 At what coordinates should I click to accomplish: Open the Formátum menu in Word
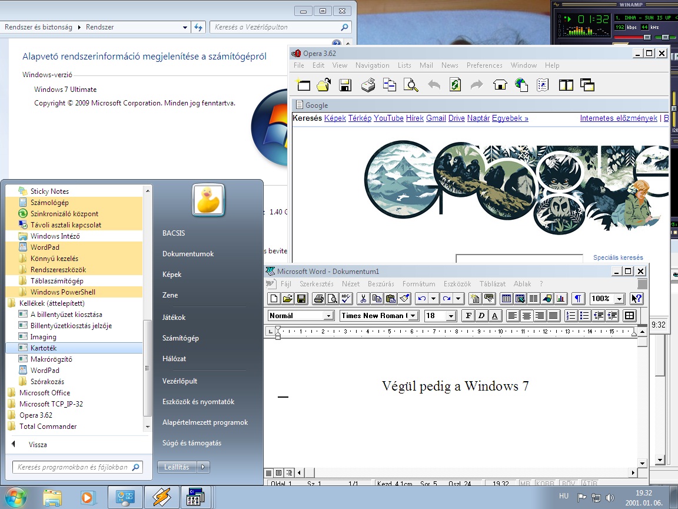pos(418,284)
